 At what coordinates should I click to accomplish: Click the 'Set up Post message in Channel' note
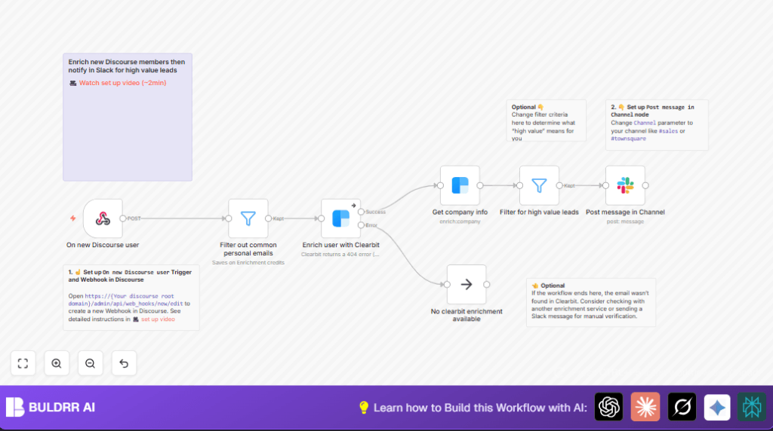point(657,125)
